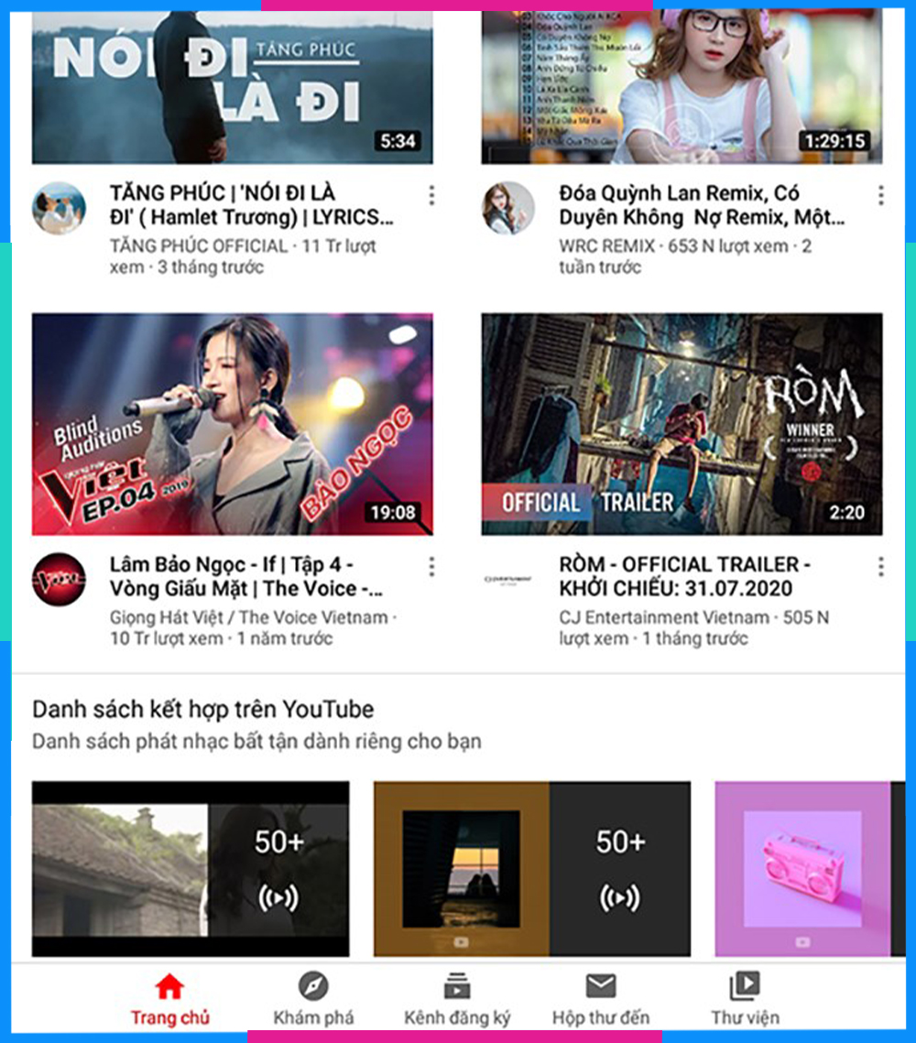
Task: Click 'WRC REMIX · 653 N lượt xem' info
Action: point(685,256)
